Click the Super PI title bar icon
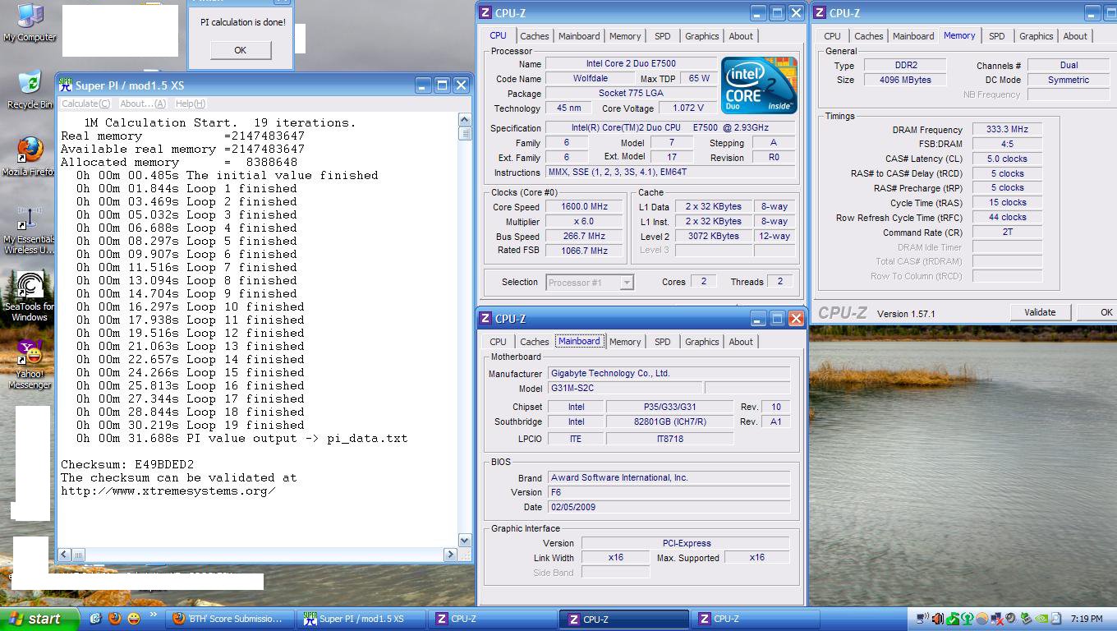This screenshot has width=1117, height=631. point(66,85)
